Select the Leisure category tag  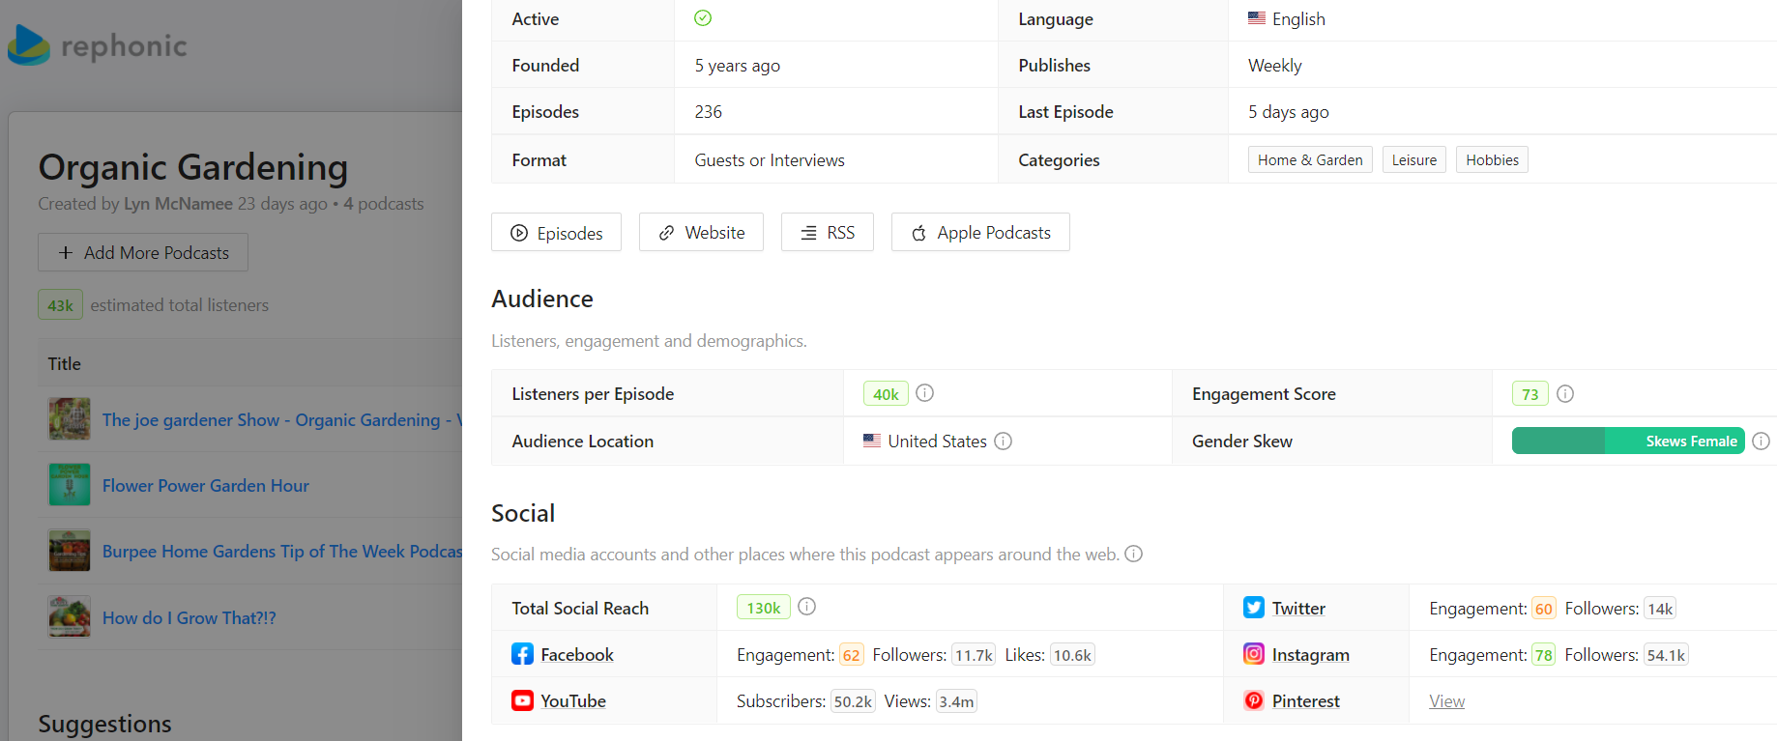[x=1414, y=160]
